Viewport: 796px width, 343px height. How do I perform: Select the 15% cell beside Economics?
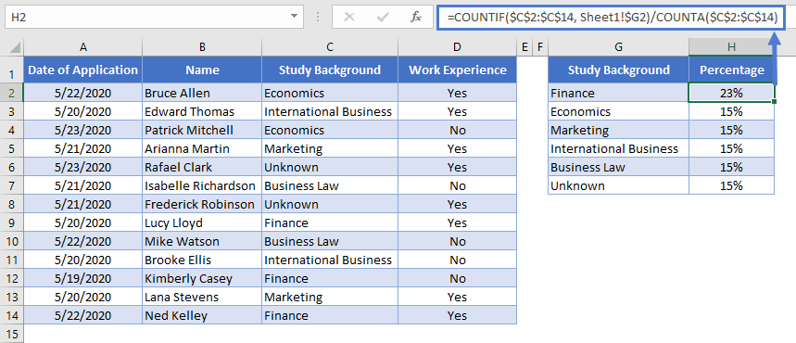click(x=731, y=112)
